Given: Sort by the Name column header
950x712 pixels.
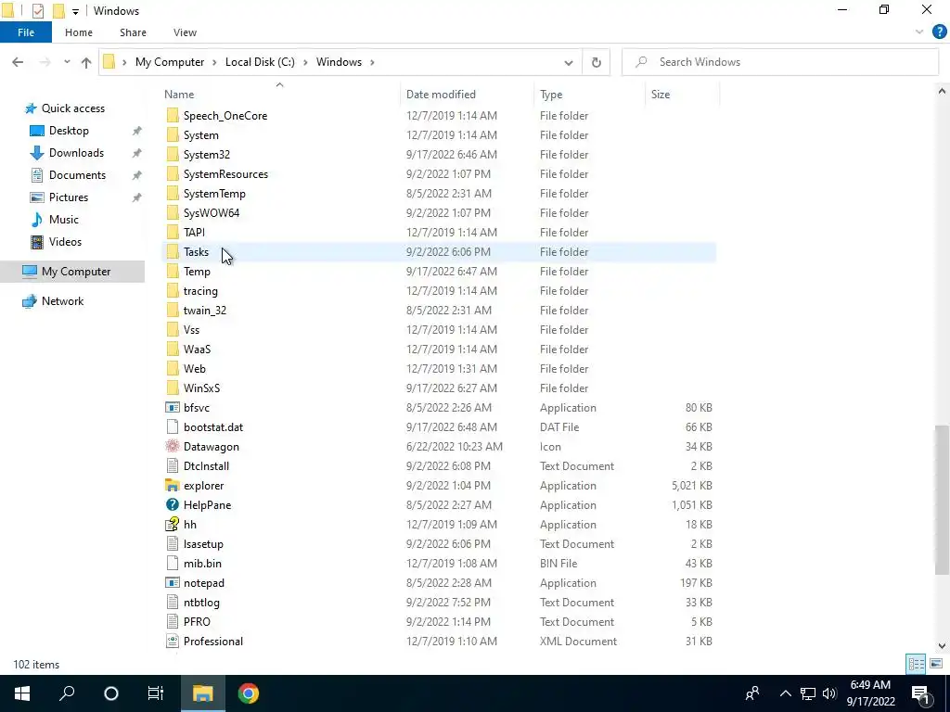Looking at the screenshot, I should (281, 95).
